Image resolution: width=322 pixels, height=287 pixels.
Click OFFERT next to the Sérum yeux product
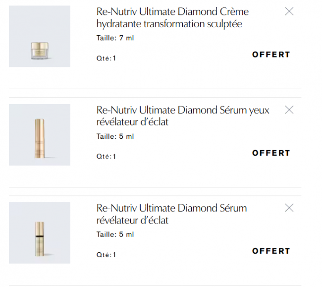(271, 153)
